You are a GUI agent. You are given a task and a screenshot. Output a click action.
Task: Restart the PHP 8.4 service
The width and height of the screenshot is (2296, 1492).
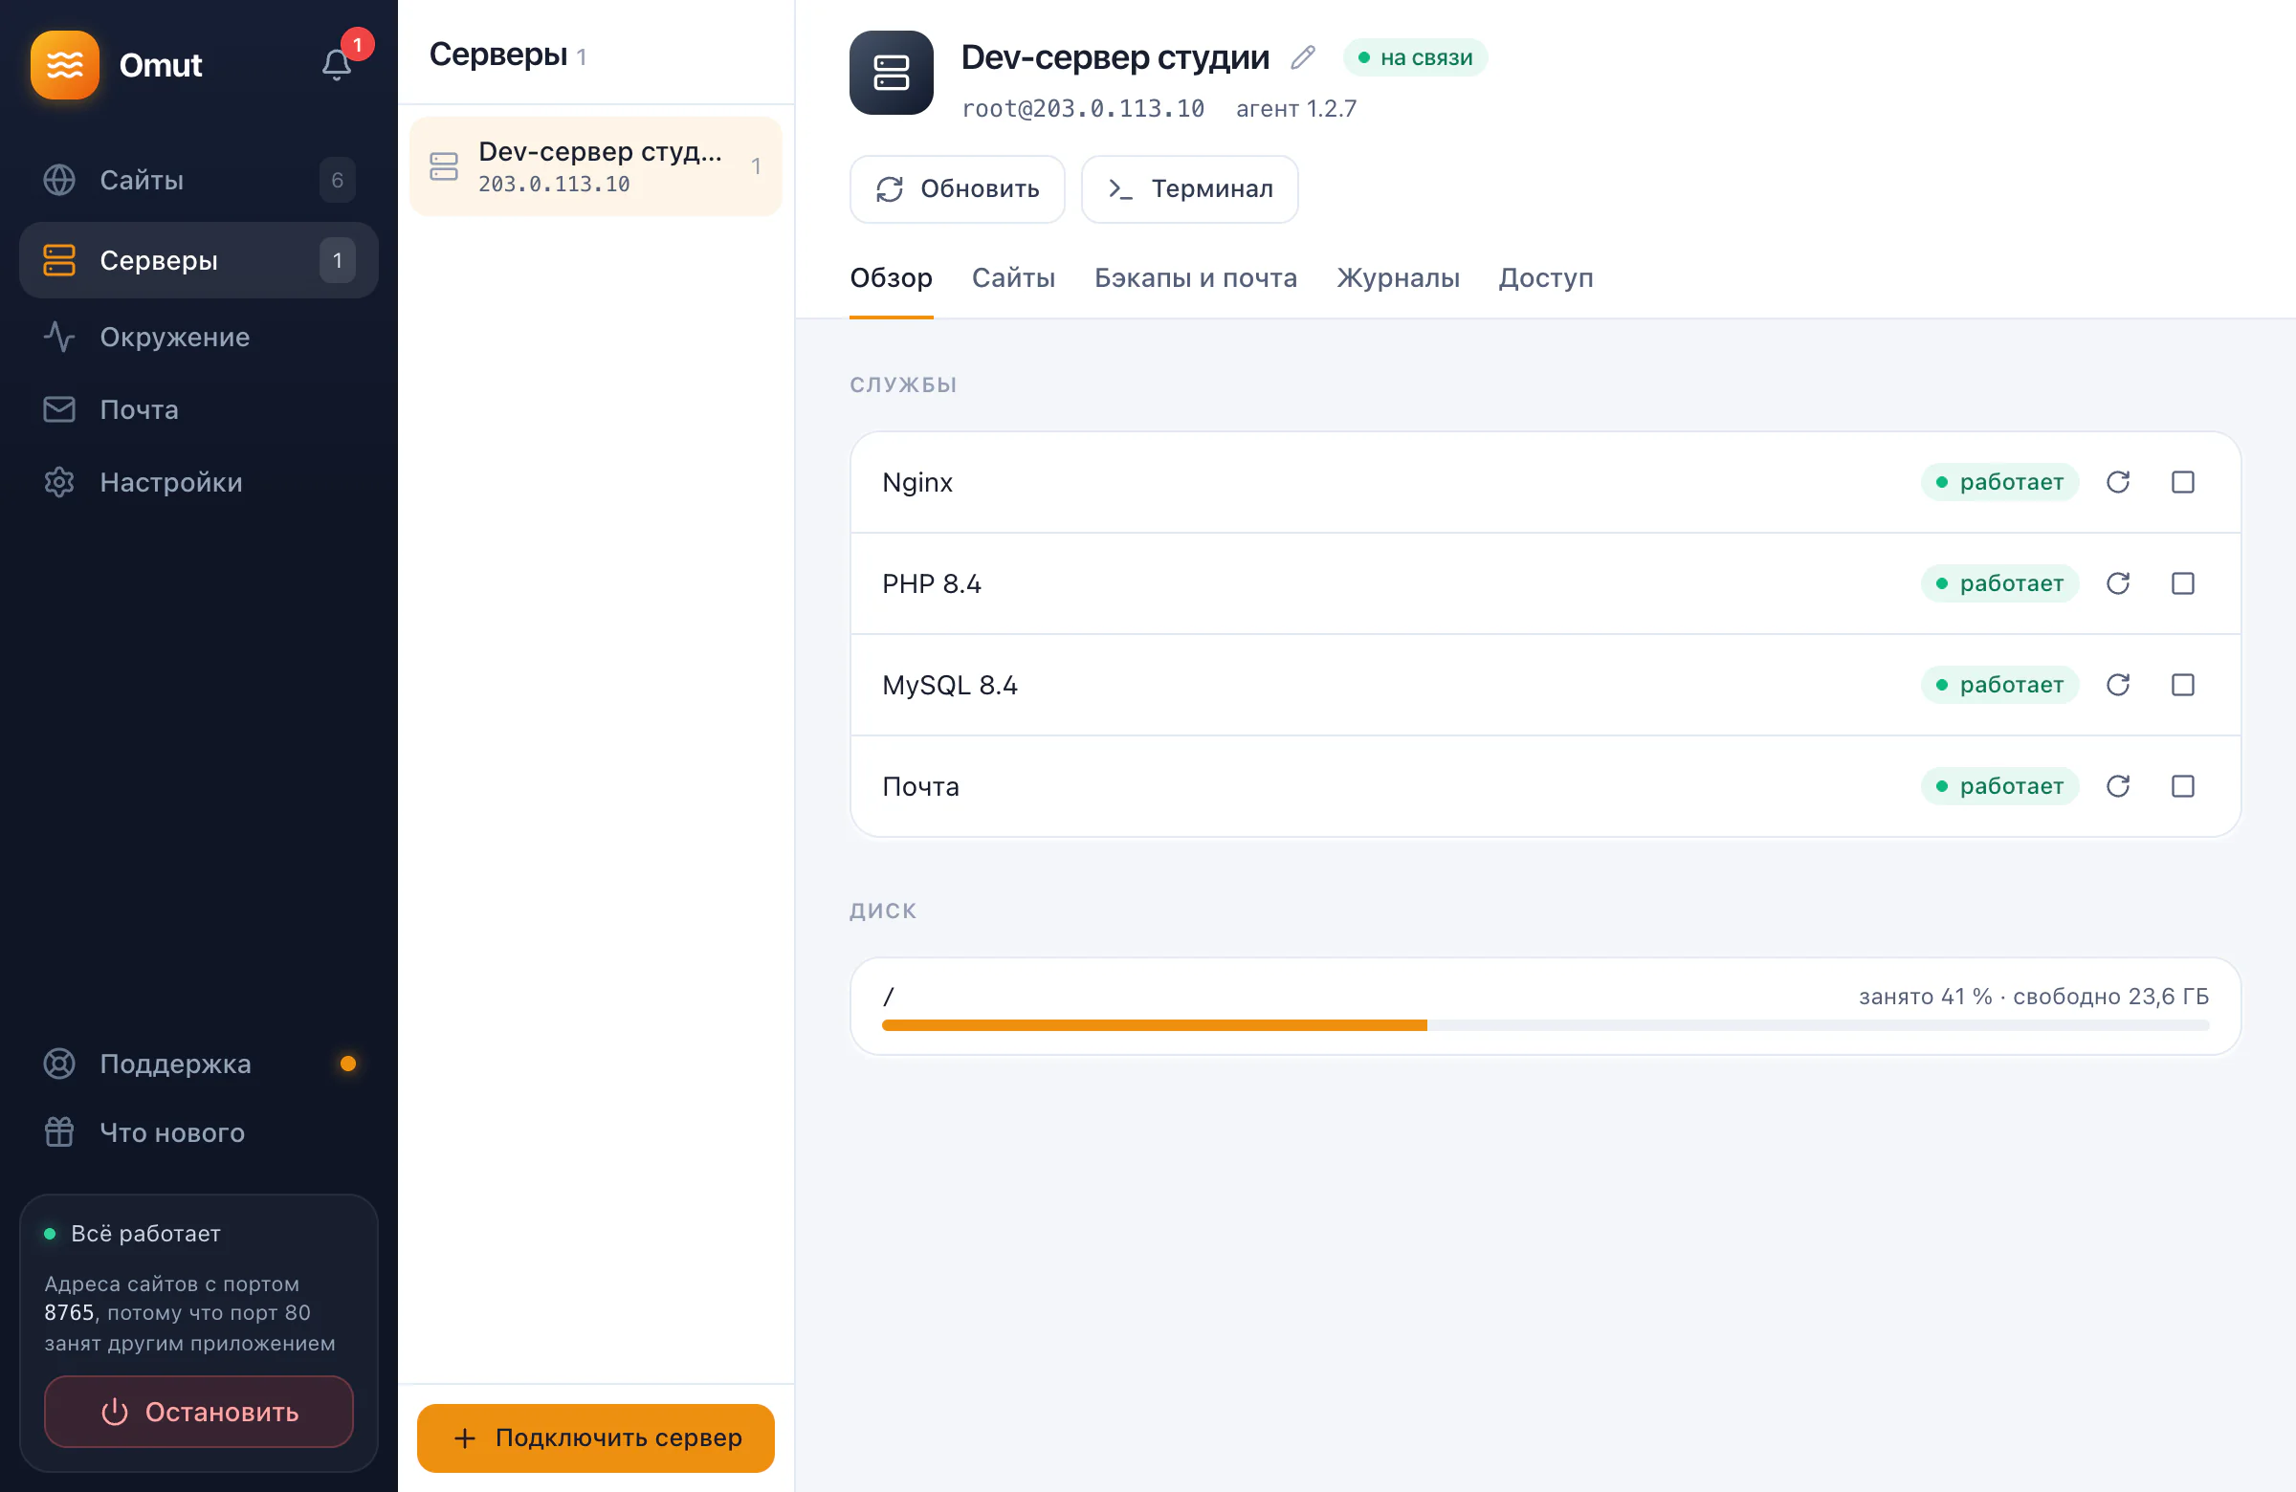click(2117, 583)
